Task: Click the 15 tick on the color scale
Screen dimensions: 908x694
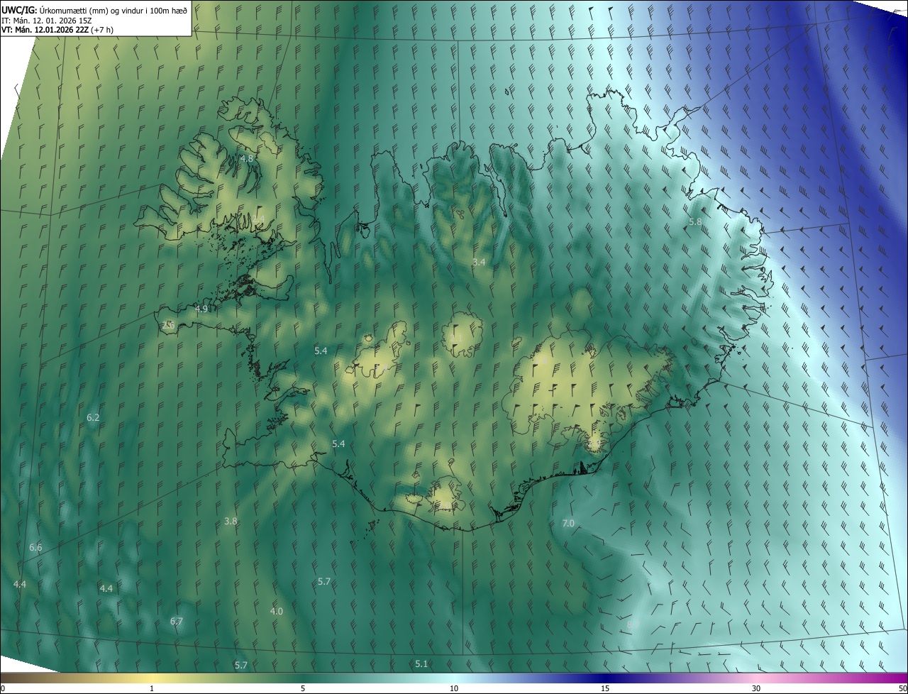Action: 605,689
